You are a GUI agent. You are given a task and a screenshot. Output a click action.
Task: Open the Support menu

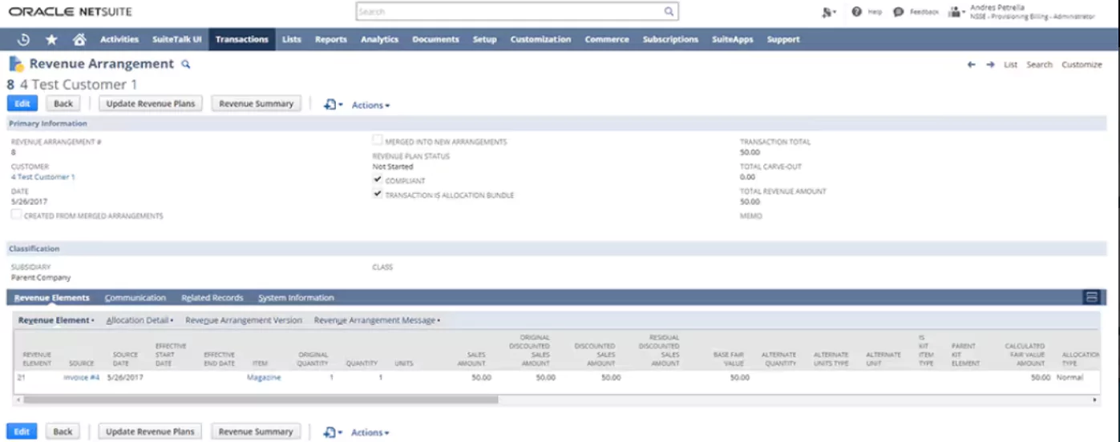coord(783,39)
